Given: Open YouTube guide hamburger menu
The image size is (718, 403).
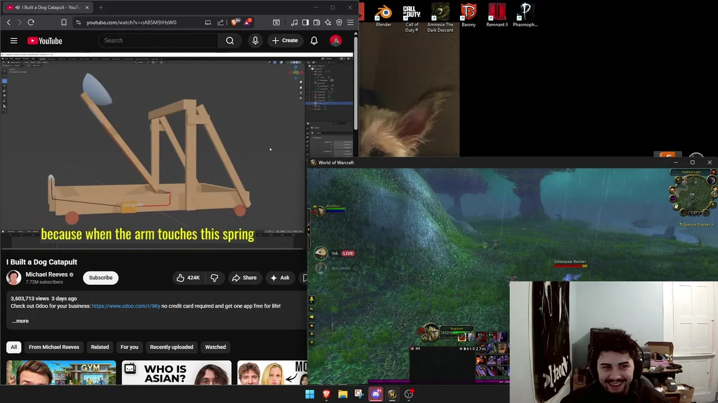Looking at the screenshot, I should pos(14,41).
